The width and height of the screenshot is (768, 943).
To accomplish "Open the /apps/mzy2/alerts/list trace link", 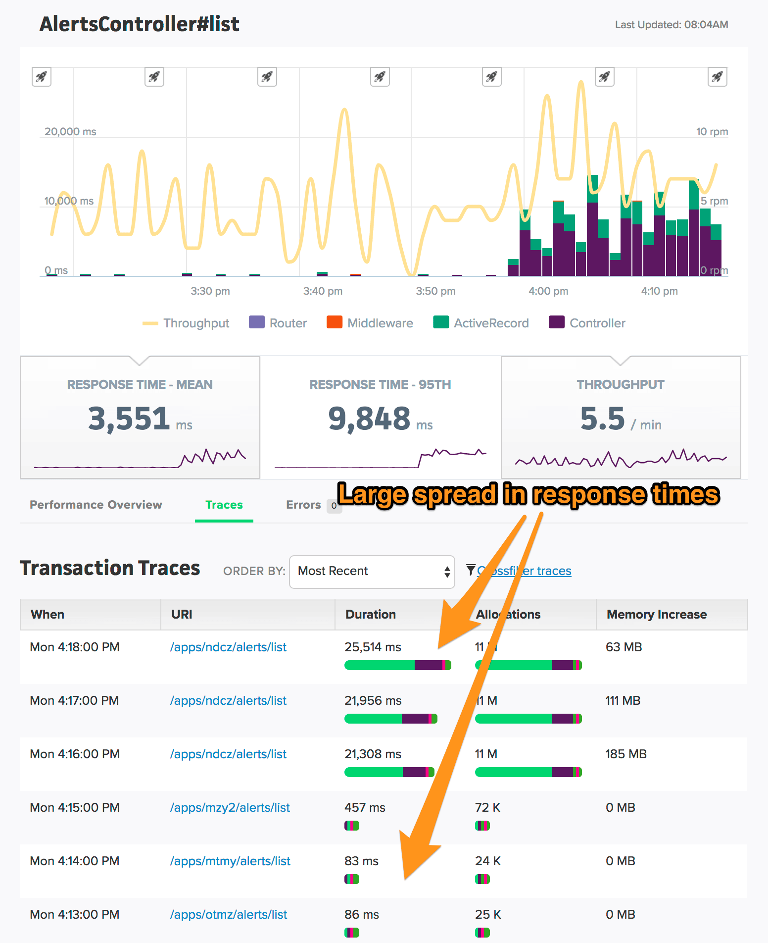I will [x=230, y=808].
